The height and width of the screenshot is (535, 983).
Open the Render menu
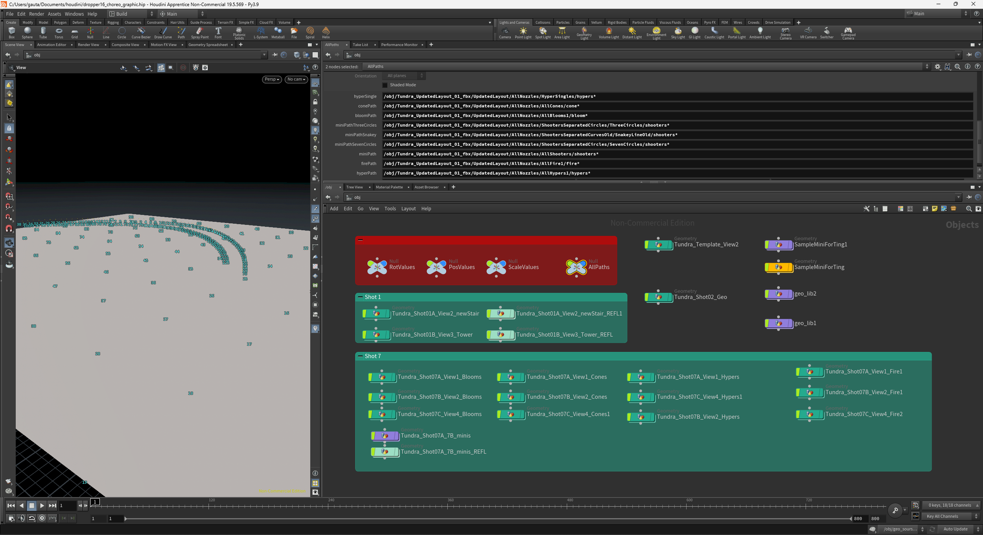pos(37,14)
